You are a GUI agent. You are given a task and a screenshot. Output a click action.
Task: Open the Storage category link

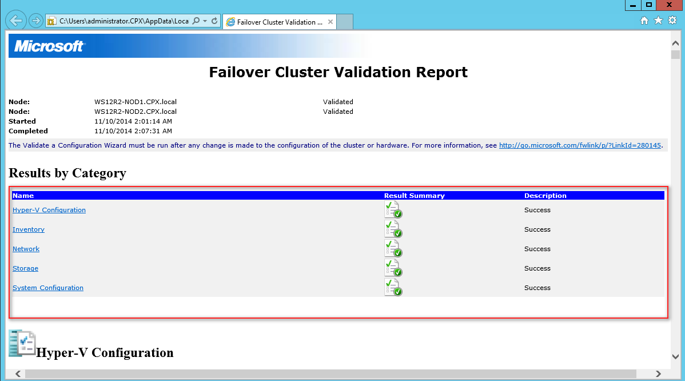[x=25, y=268]
